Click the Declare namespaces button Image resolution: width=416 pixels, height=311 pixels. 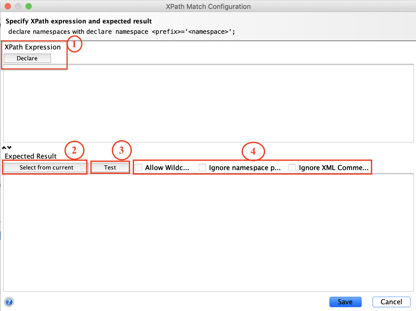pos(27,58)
